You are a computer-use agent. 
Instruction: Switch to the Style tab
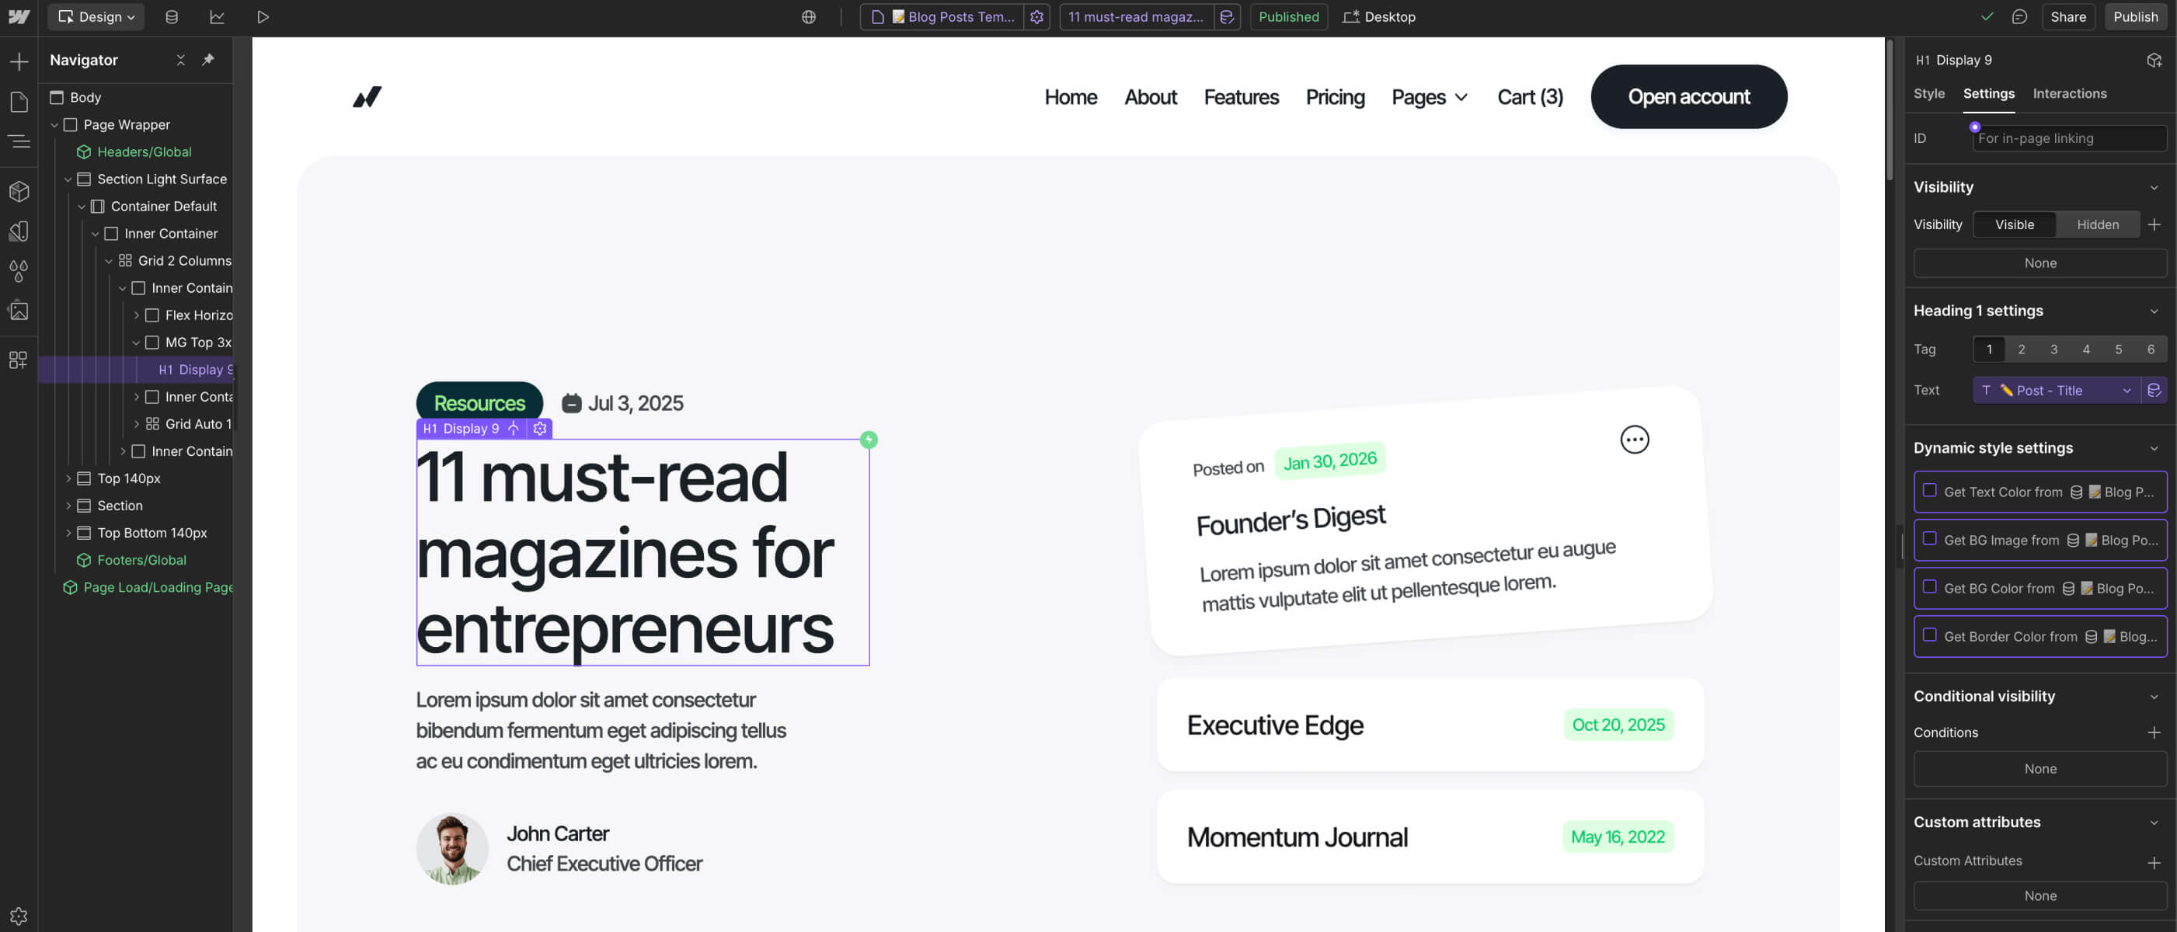coord(1928,94)
